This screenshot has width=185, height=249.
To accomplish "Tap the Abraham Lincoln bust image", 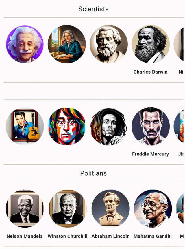I will point(110,208).
